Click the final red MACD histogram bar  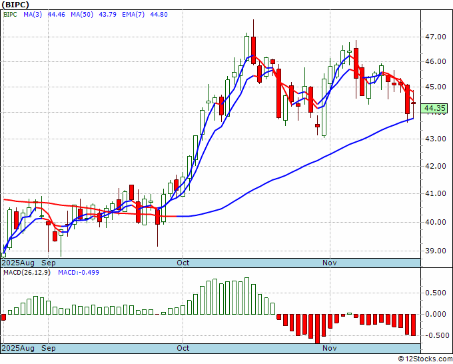tap(414, 325)
